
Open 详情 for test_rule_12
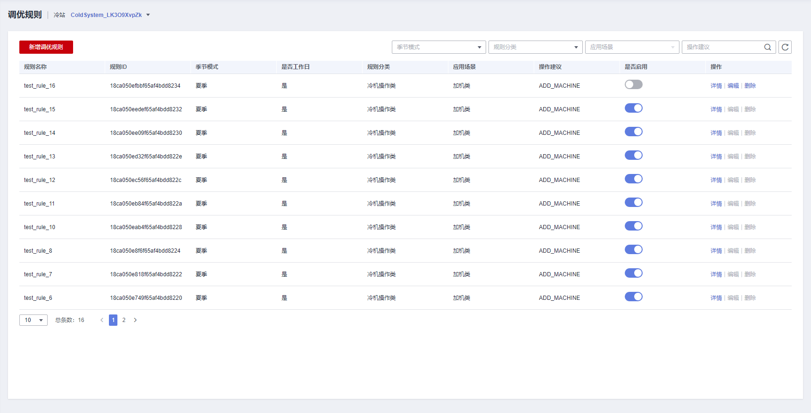716,180
